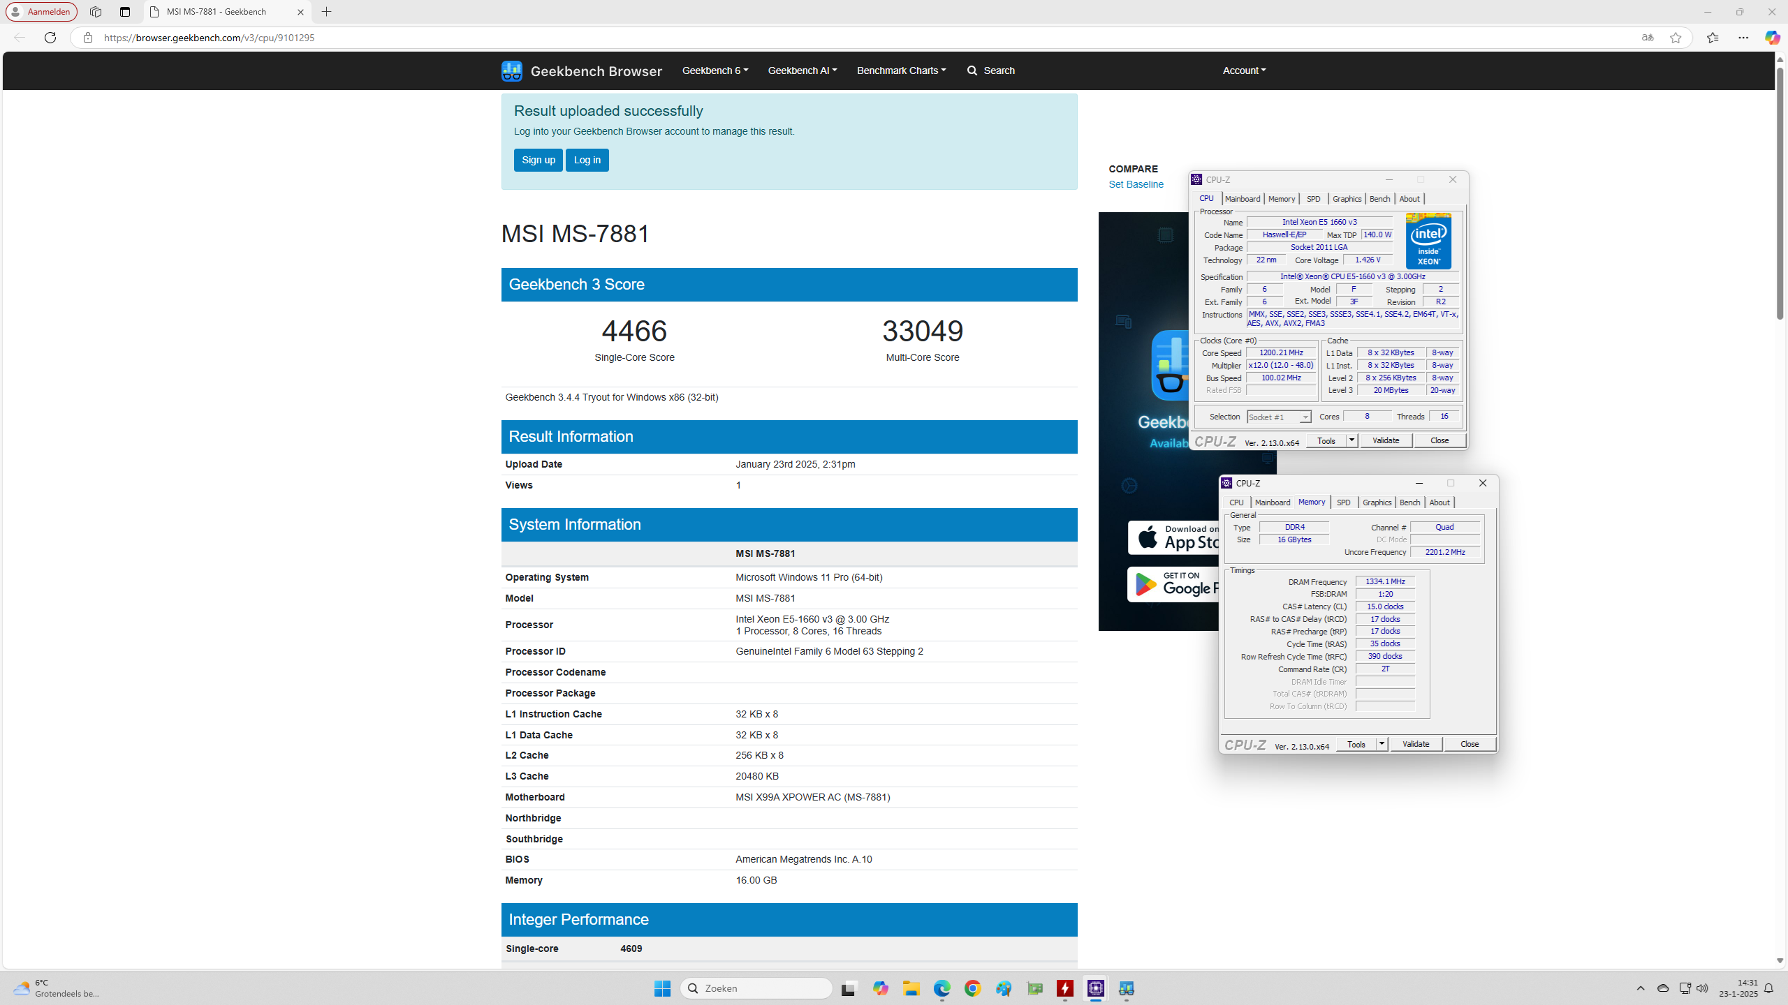Screen dimensions: 1788x1005
Task: Open the favorites list icon
Action: (1713, 38)
